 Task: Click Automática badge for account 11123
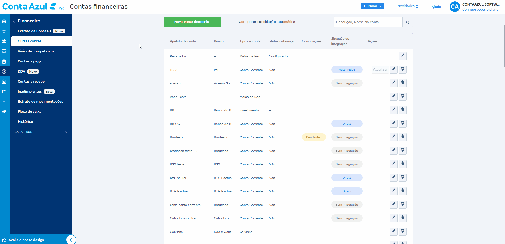point(347,70)
